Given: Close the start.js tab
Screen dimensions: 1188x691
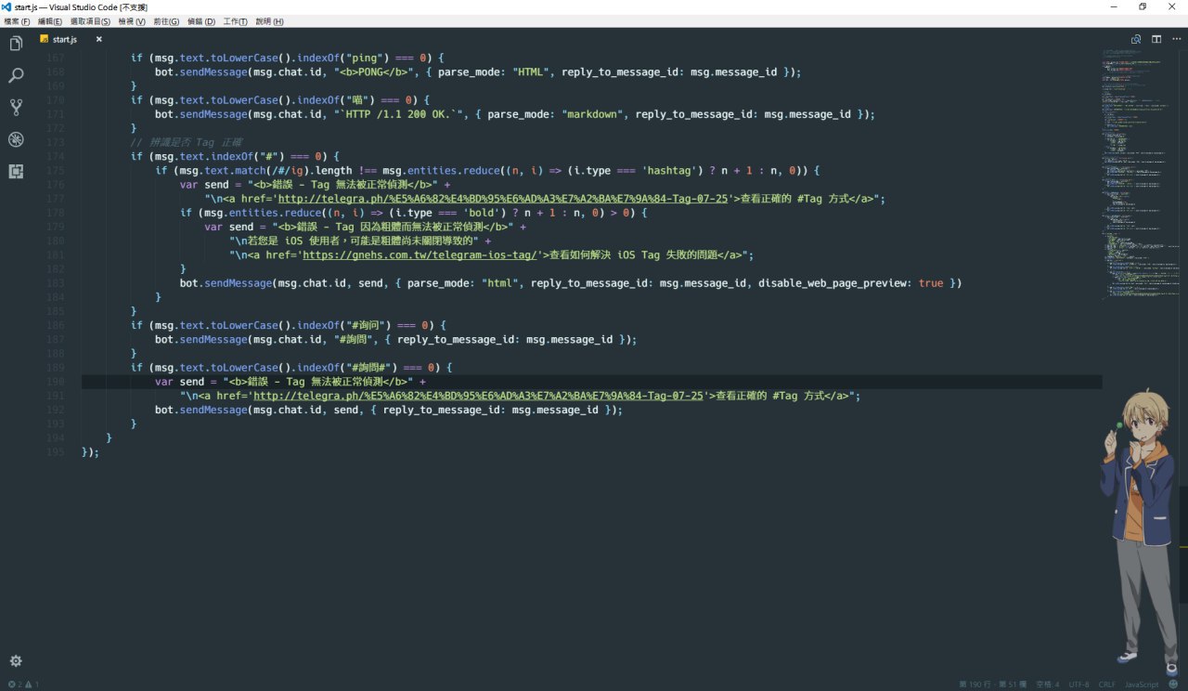Looking at the screenshot, I should pos(99,40).
